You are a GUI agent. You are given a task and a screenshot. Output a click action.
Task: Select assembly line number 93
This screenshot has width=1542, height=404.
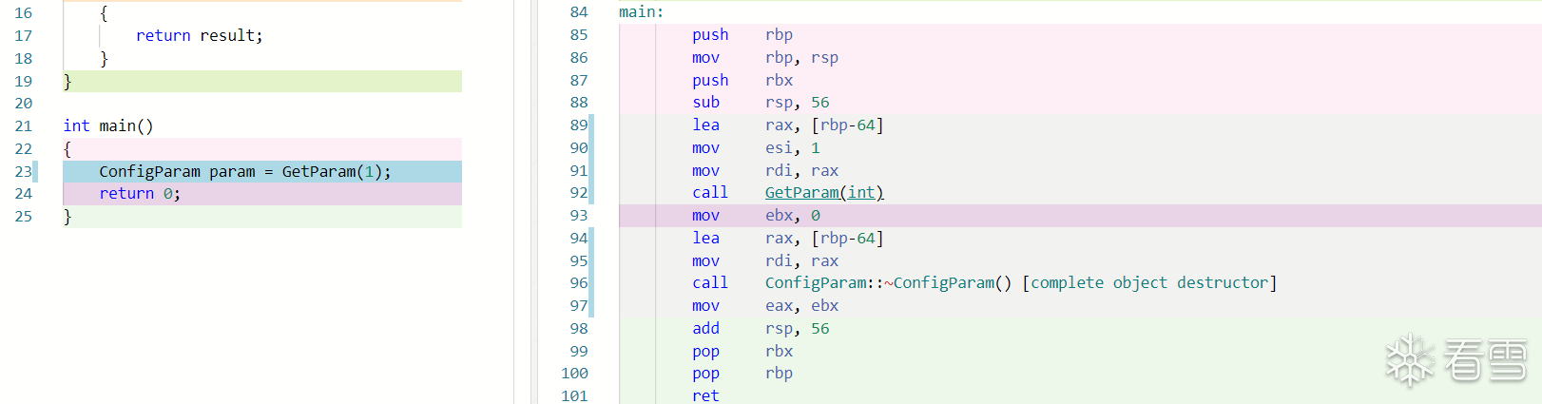pyautogui.click(x=578, y=216)
